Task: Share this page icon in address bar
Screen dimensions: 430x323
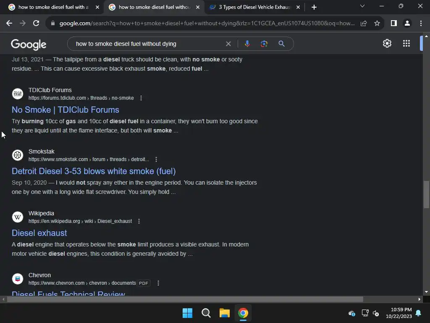Action: (364, 24)
